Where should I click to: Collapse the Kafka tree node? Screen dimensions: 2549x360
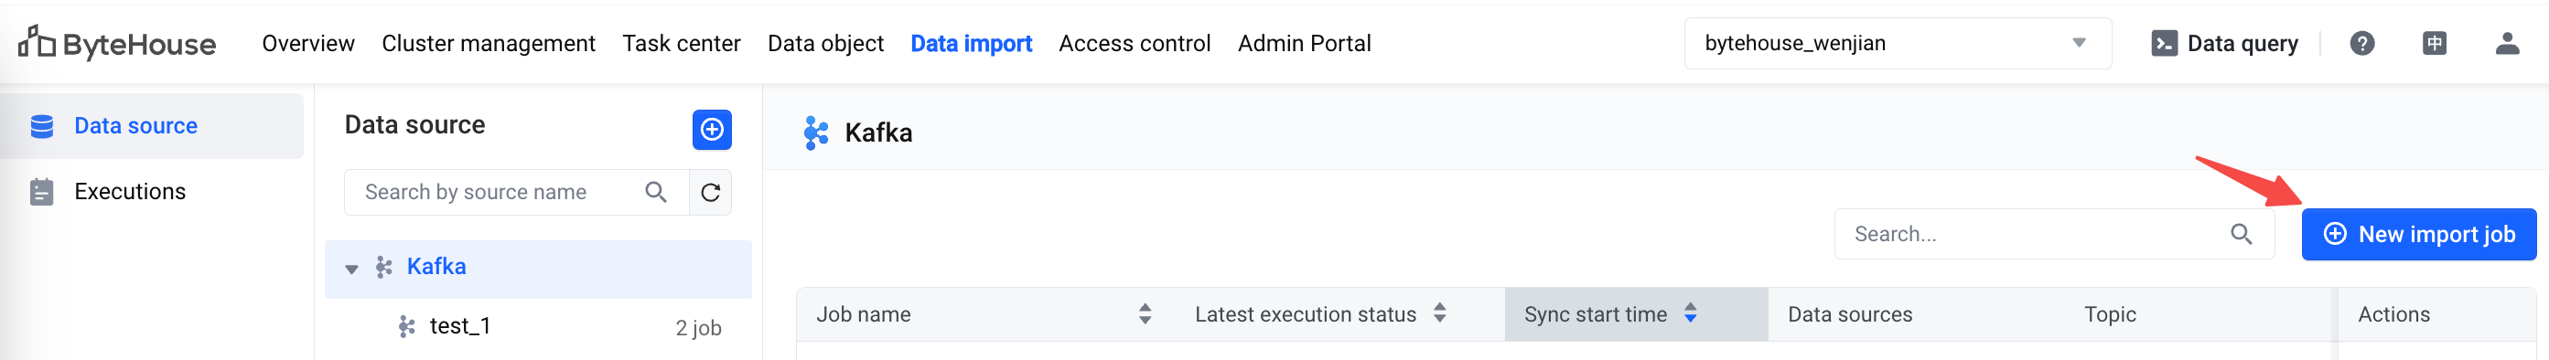[351, 268]
